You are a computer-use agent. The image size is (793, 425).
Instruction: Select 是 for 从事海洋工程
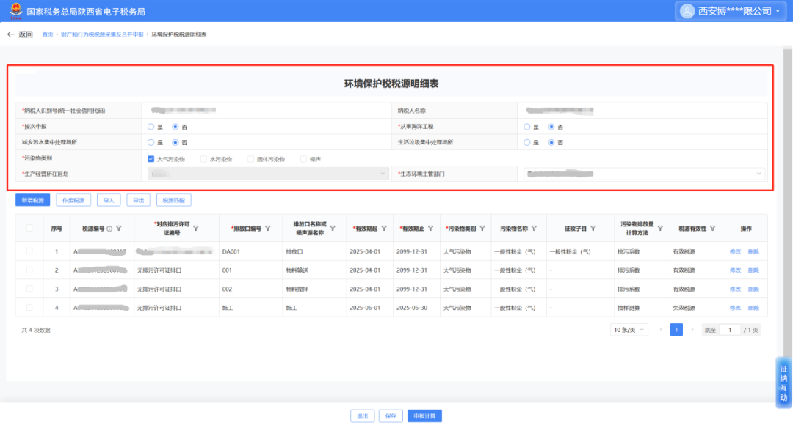527,127
